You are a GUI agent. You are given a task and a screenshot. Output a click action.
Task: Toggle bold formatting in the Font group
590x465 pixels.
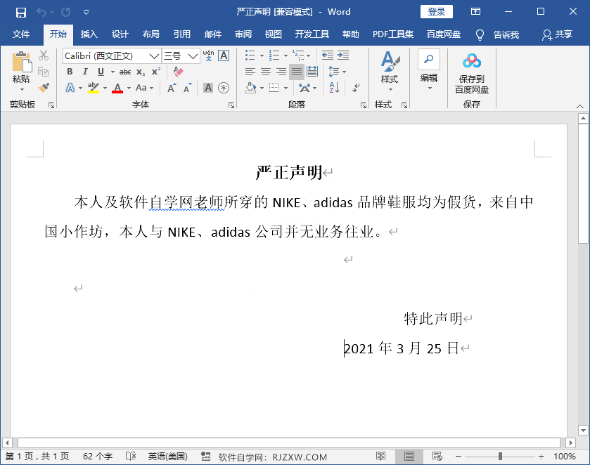(70, 71)
